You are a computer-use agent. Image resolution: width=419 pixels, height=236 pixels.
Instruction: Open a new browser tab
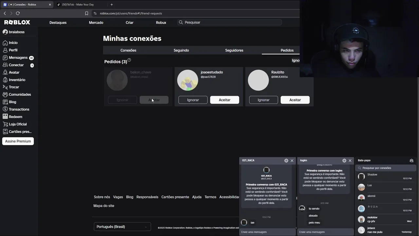point(112,5)
